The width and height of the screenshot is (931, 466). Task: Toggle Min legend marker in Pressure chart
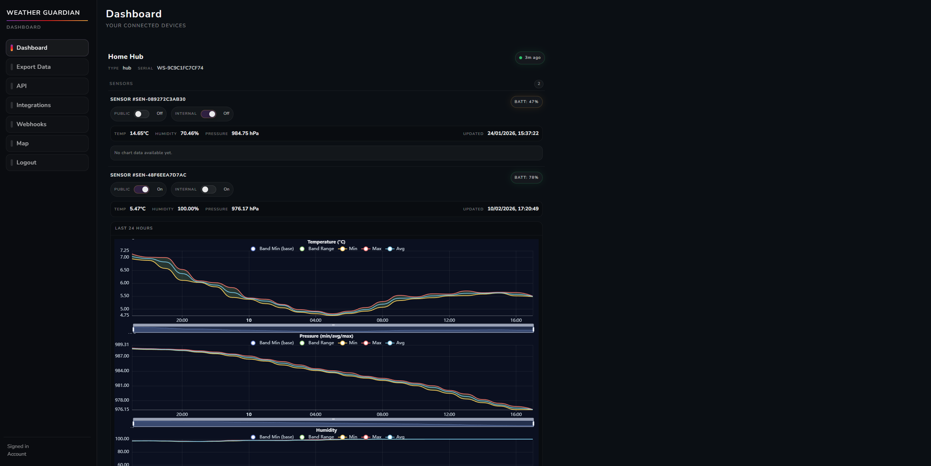pyautogui.click(x=342, y=343)
